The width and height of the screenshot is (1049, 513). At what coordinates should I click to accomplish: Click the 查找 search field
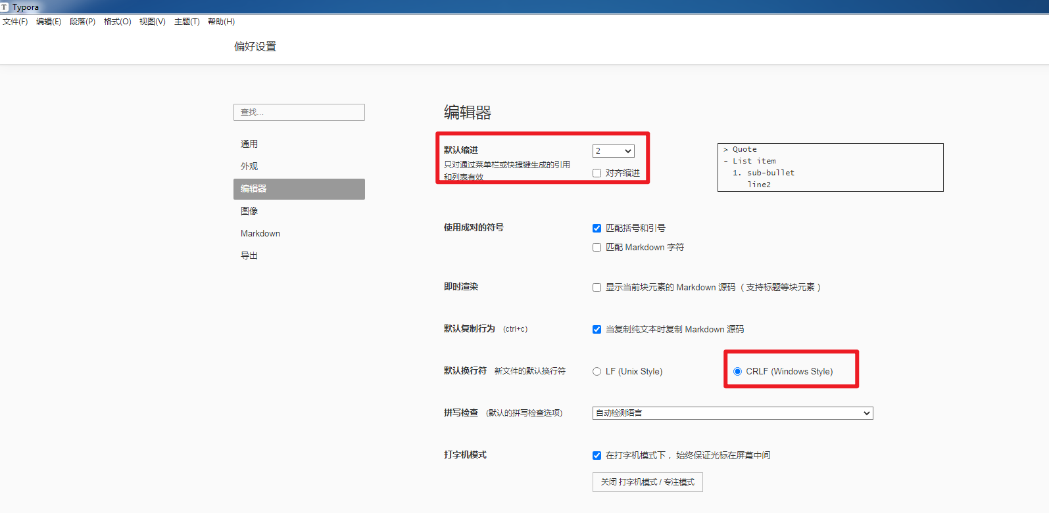pos(299,112)
